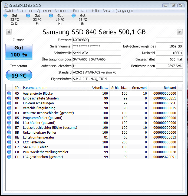Open the Festplatte menu

click(81, 11)
